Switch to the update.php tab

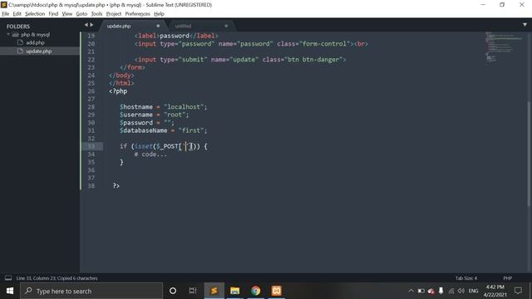tap(119, 26)
